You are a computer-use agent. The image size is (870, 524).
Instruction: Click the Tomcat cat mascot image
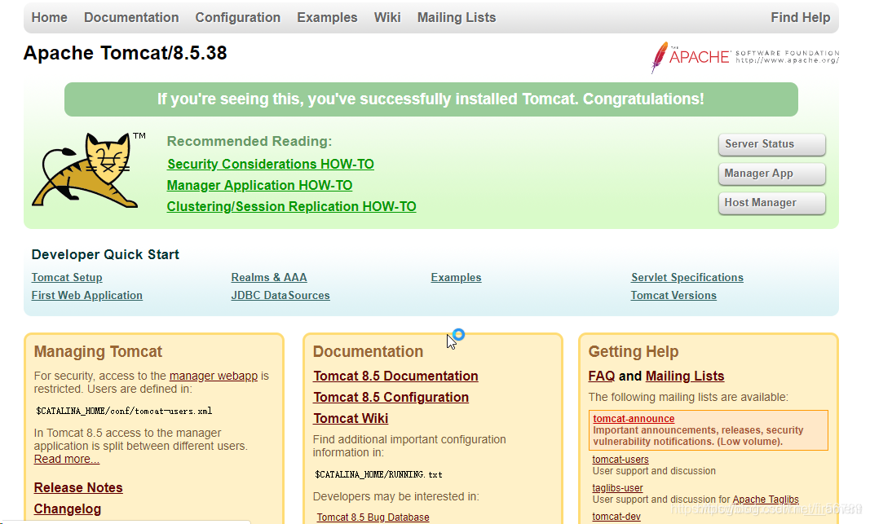(x=89, y=170)
